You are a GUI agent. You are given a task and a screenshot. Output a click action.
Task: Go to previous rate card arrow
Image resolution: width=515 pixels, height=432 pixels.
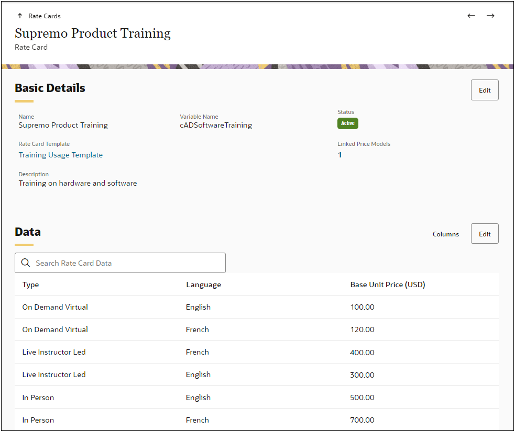(x=471, y=16)
